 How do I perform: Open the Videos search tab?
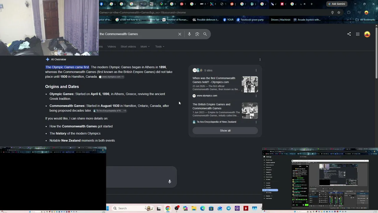tap(112, 46)
